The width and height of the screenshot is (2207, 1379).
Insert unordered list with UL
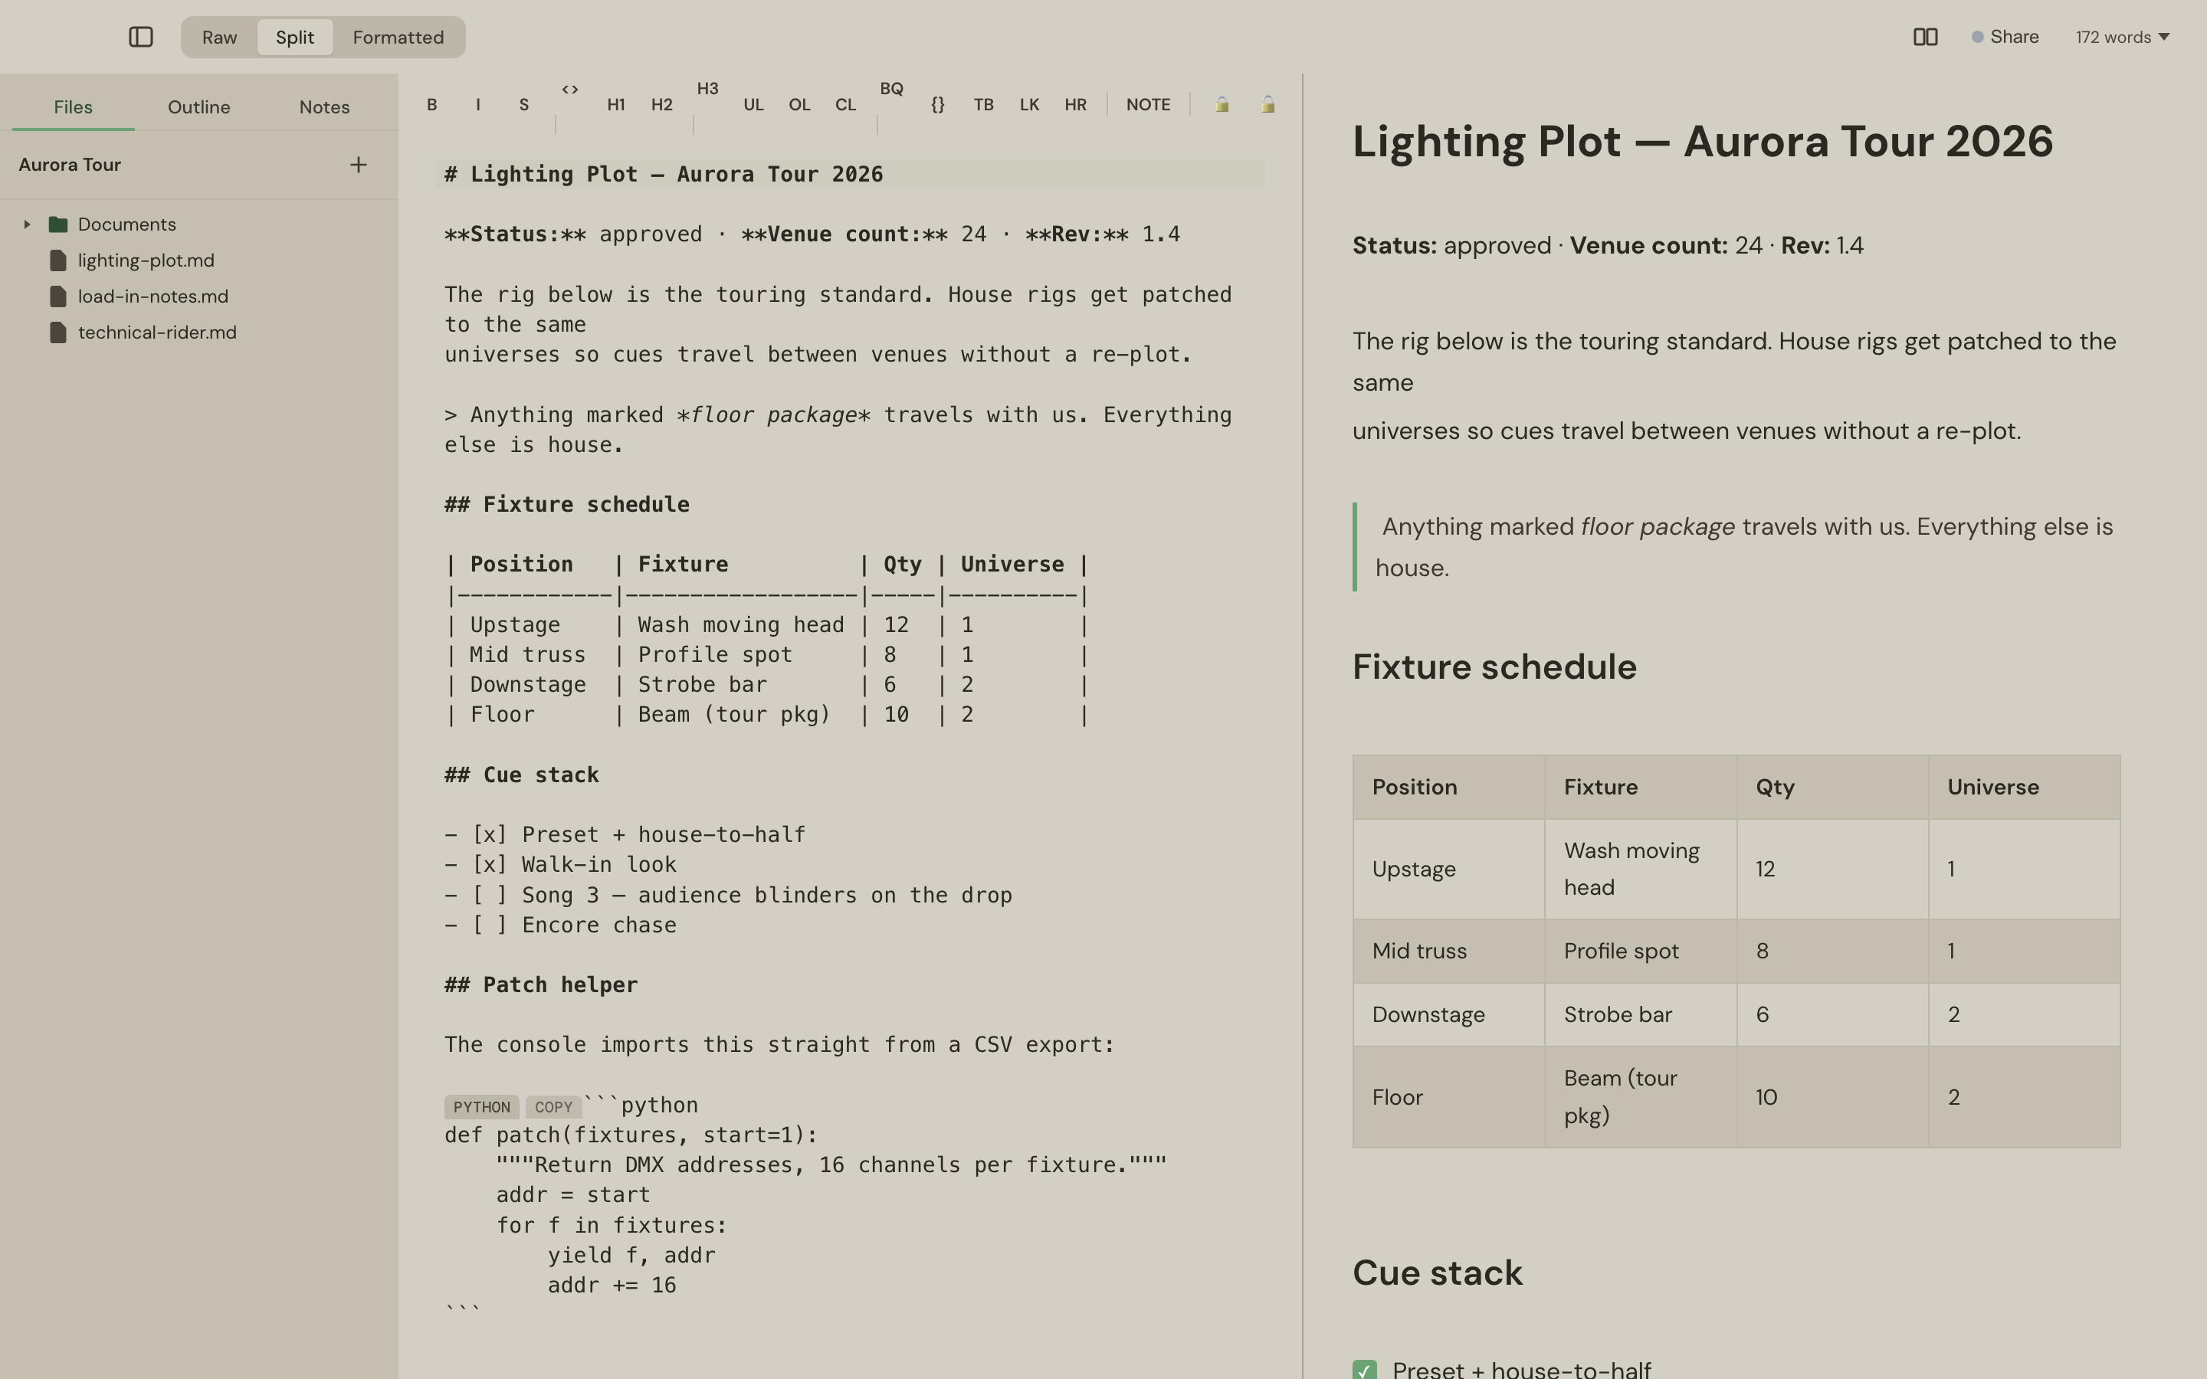coord(753,105)
